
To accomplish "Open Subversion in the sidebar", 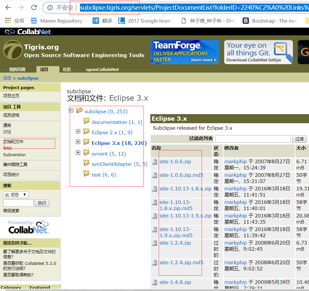I will 15,155.
